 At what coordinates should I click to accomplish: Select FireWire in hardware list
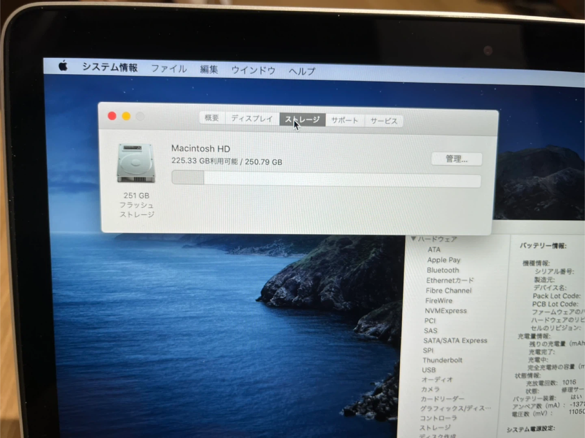[439, 300]
